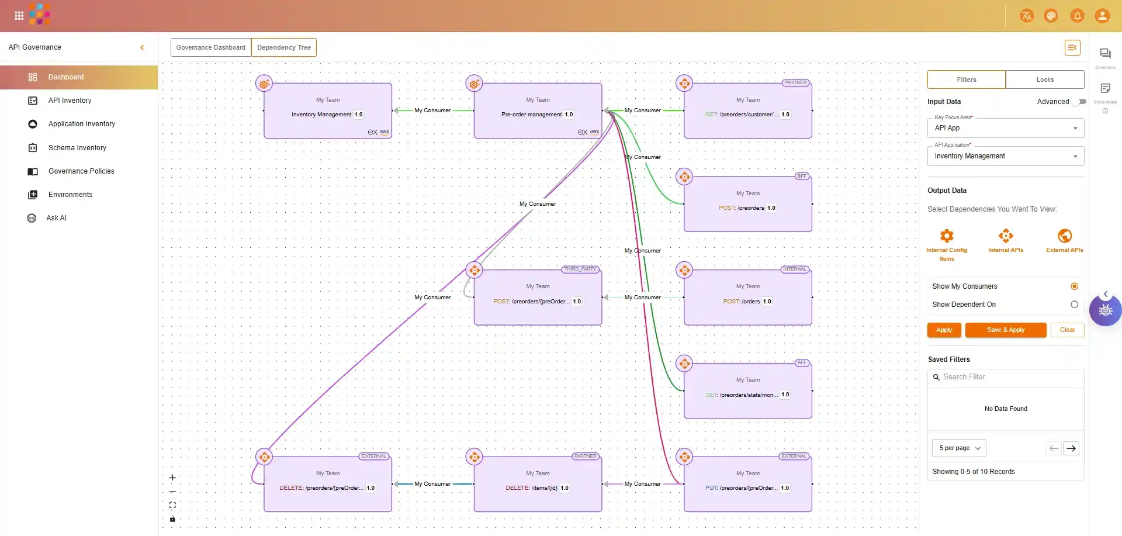Switch to the Governance Dashboard tab
The height and width of the screenshot is (536, 1122).
coord(210,47)
